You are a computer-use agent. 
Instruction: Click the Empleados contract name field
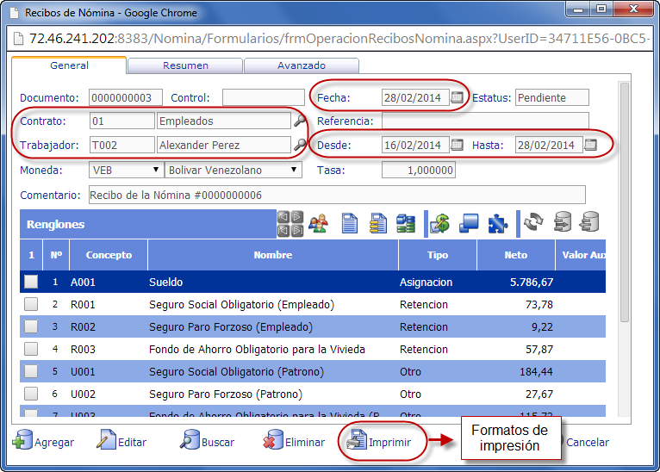[223, 121]
